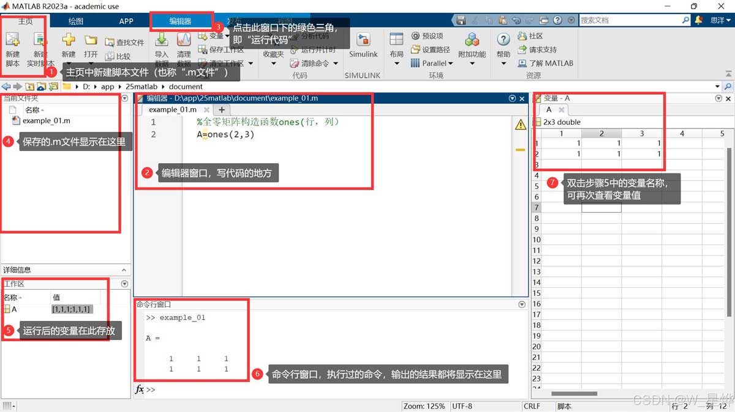Open the address bar history dropdown
Screen dimensions: 735x412
(x=718, y=87)
